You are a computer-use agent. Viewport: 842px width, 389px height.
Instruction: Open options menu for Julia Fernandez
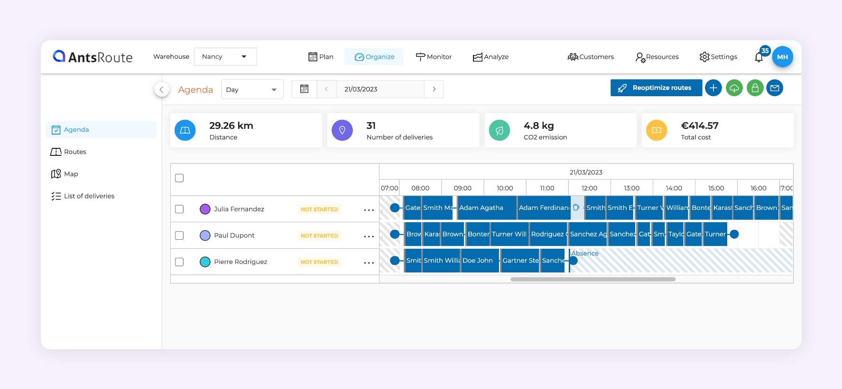click(x=369, y=209)
